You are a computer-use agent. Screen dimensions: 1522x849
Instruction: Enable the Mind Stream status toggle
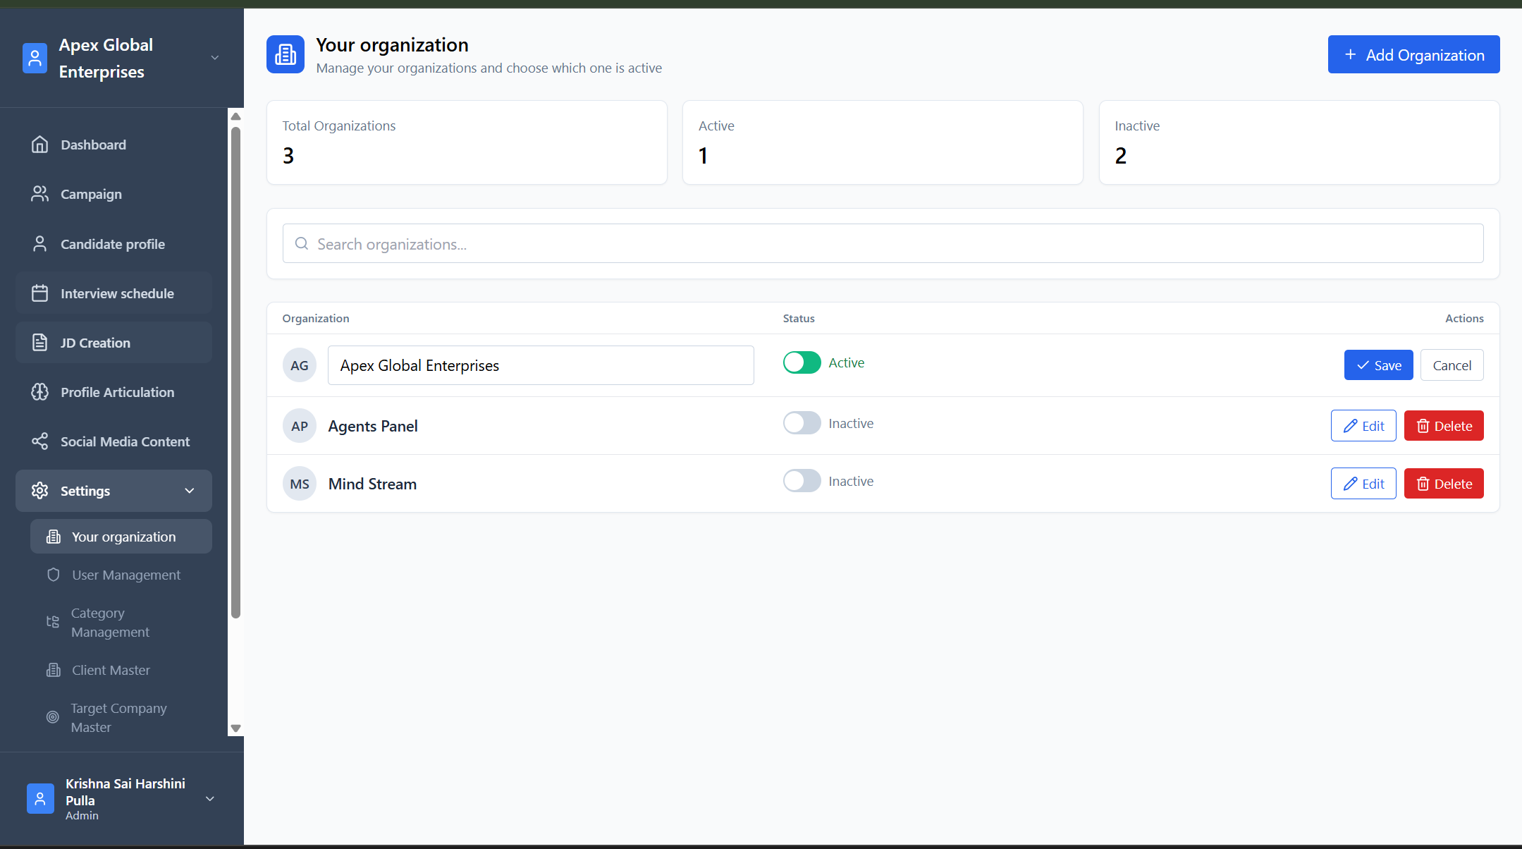pos(802,481)
